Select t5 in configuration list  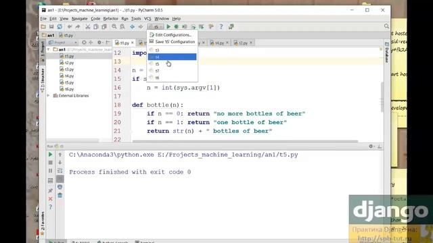172,64
